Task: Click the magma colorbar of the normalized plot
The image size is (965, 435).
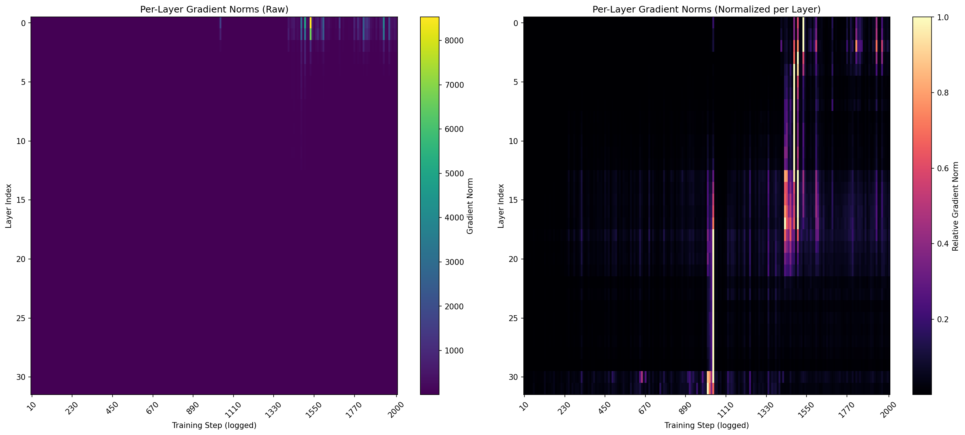Action: 922,205
